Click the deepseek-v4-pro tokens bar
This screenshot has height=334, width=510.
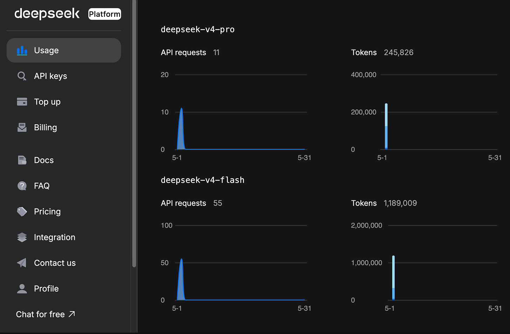click(x=386, y=126)
